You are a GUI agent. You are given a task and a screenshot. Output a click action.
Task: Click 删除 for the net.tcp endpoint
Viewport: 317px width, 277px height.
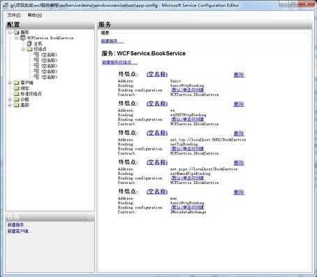[x=239, y=134]
